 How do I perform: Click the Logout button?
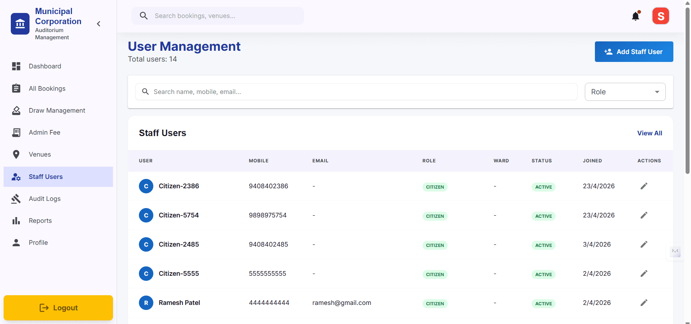click(58, 308)
